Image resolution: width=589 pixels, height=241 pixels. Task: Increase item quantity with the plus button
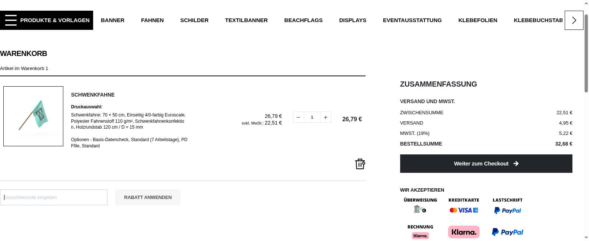click(325, 117)
